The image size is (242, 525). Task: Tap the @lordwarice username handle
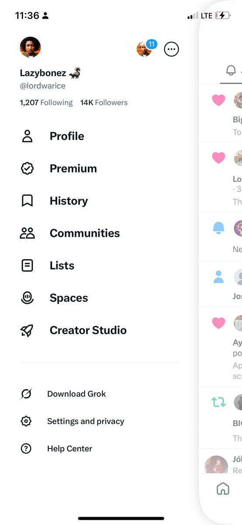(x=42, y=86)
